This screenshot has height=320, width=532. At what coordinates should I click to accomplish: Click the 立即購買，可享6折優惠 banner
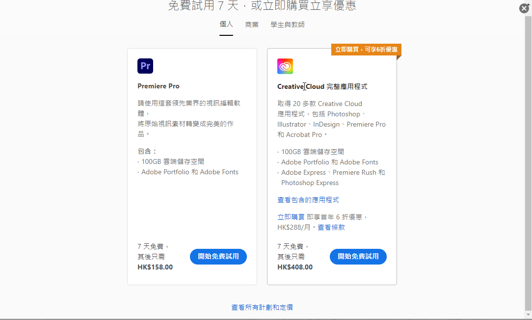(366, 50)
